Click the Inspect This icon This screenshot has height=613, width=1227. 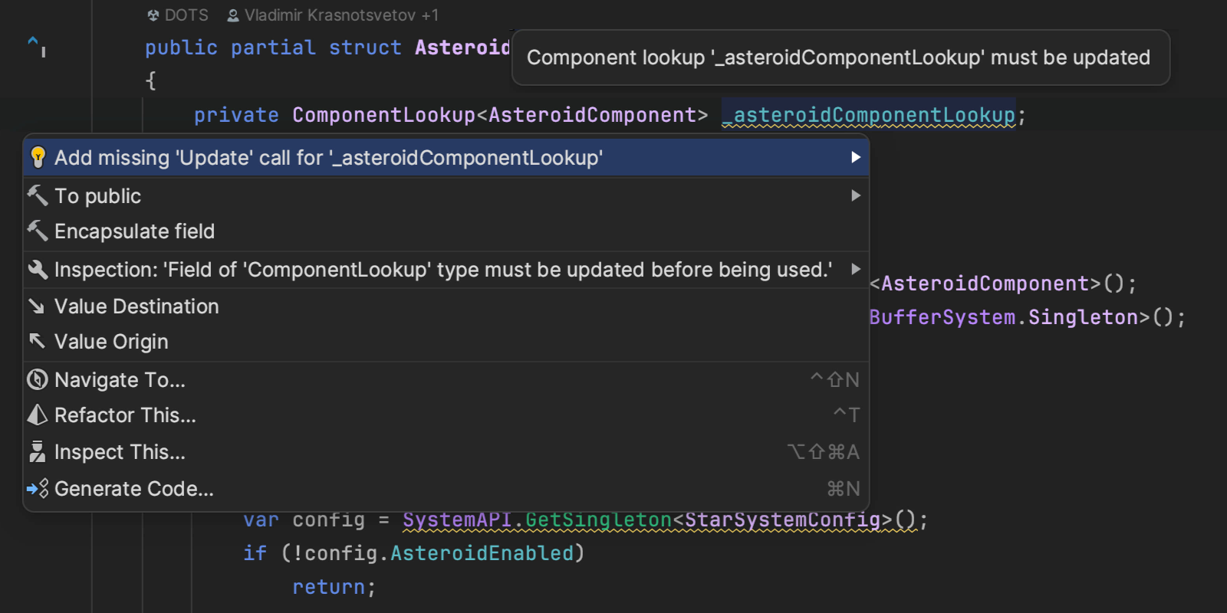pos(38,452)
